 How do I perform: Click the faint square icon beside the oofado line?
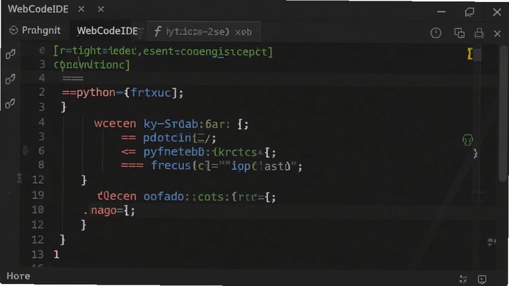(x=478, y=196)
